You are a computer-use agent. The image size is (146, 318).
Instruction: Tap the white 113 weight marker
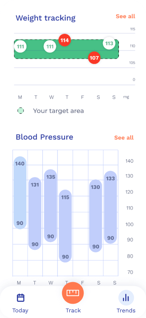tap(109, 43)
